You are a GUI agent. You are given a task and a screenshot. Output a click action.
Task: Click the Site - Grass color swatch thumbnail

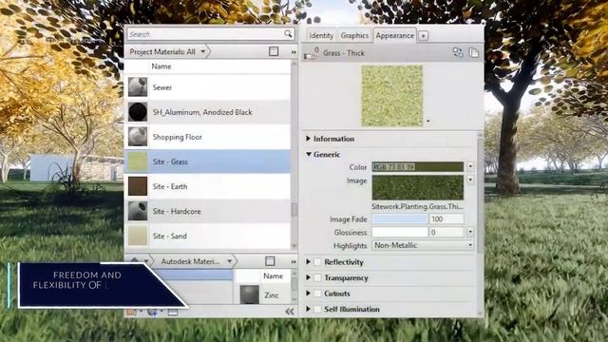tap(138, 161)
